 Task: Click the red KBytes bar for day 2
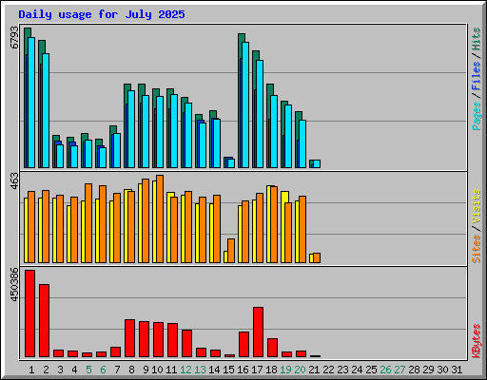click(x=45, y=321)
